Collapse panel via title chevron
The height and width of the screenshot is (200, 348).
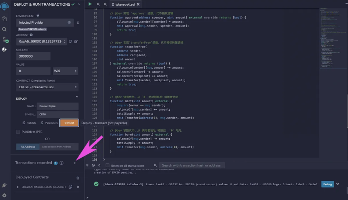coord(79,5)
